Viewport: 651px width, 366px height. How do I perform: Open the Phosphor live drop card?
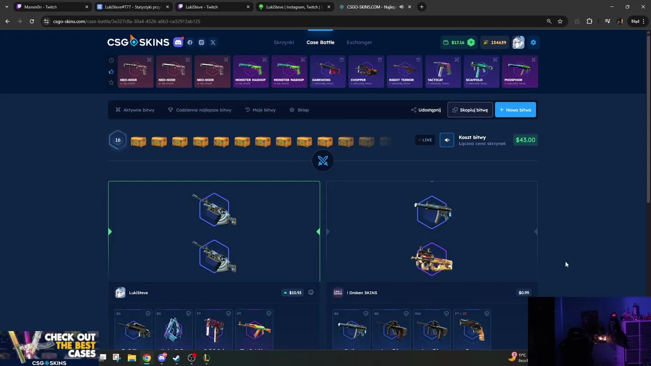pyautogui.click(x=520, y=72)
